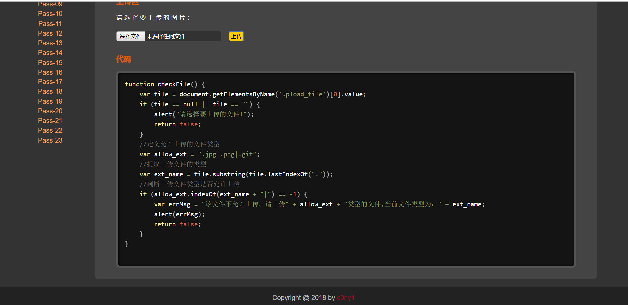This screenshot has height=305, width=628.
Task: Click the 代码 section heading
Action: (124, 59)
